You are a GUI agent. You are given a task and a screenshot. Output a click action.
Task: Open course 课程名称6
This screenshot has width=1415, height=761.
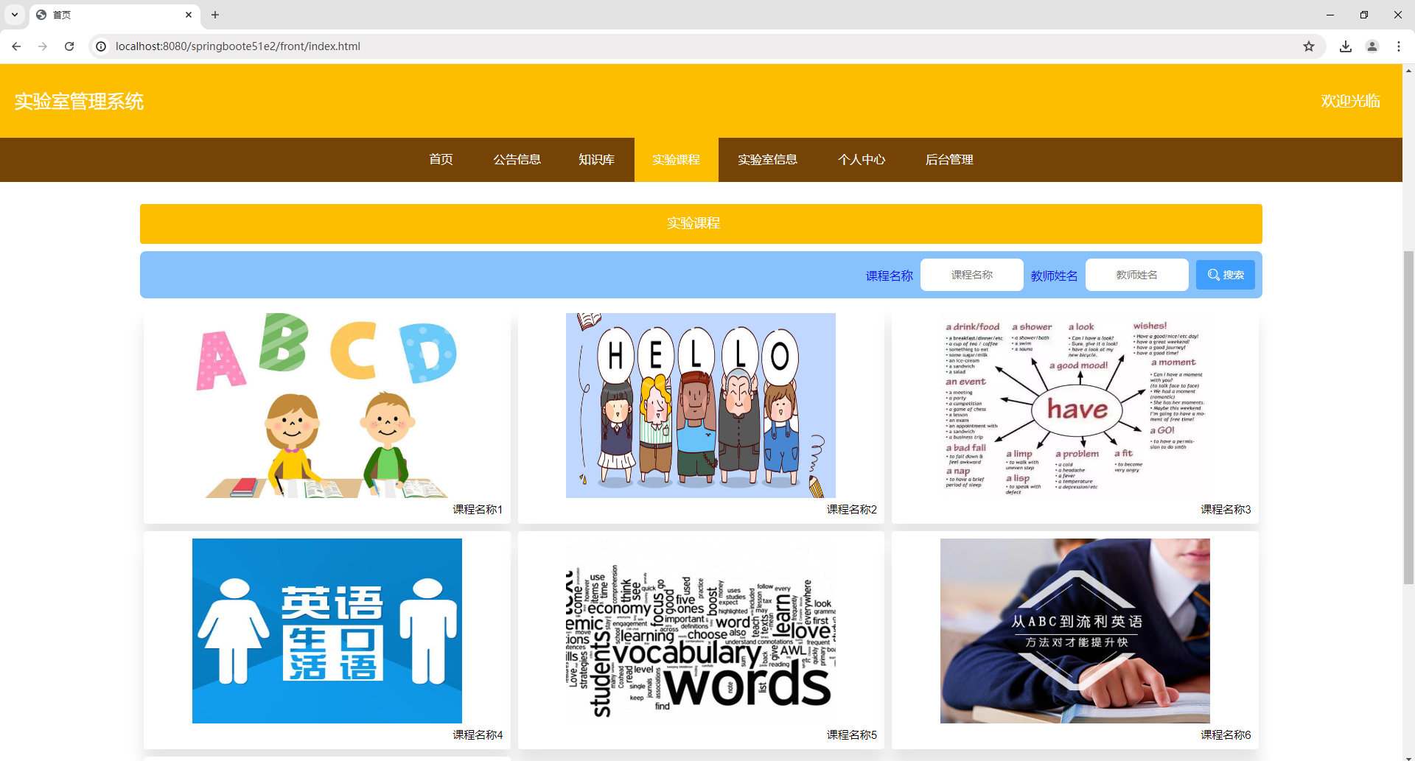[1226, 734]
